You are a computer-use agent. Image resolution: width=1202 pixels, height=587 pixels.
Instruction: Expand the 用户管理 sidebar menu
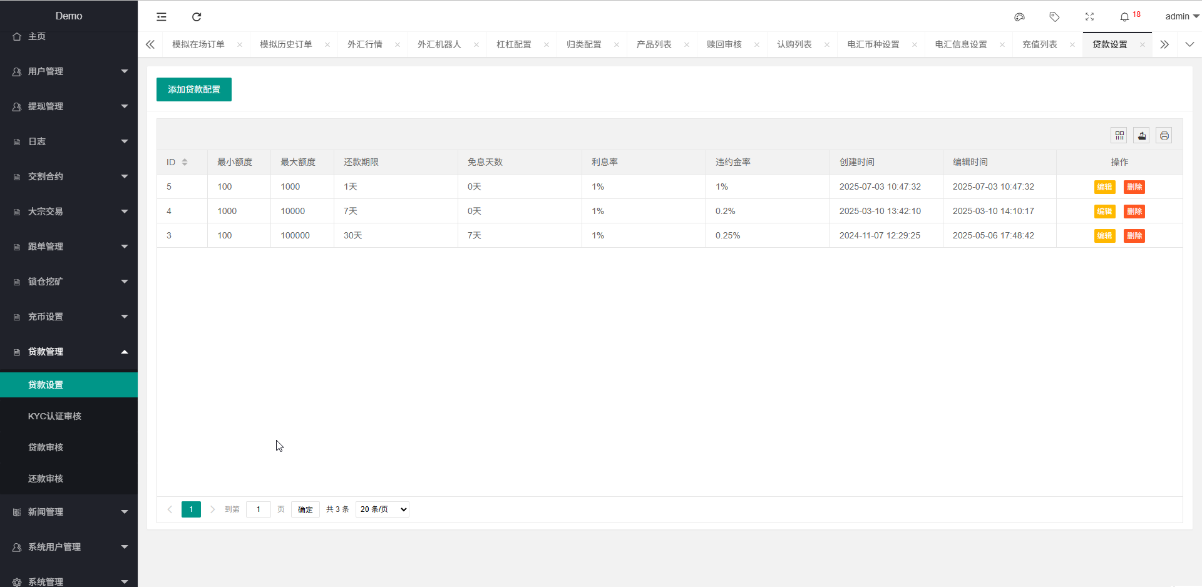click(x=69, y=71)
